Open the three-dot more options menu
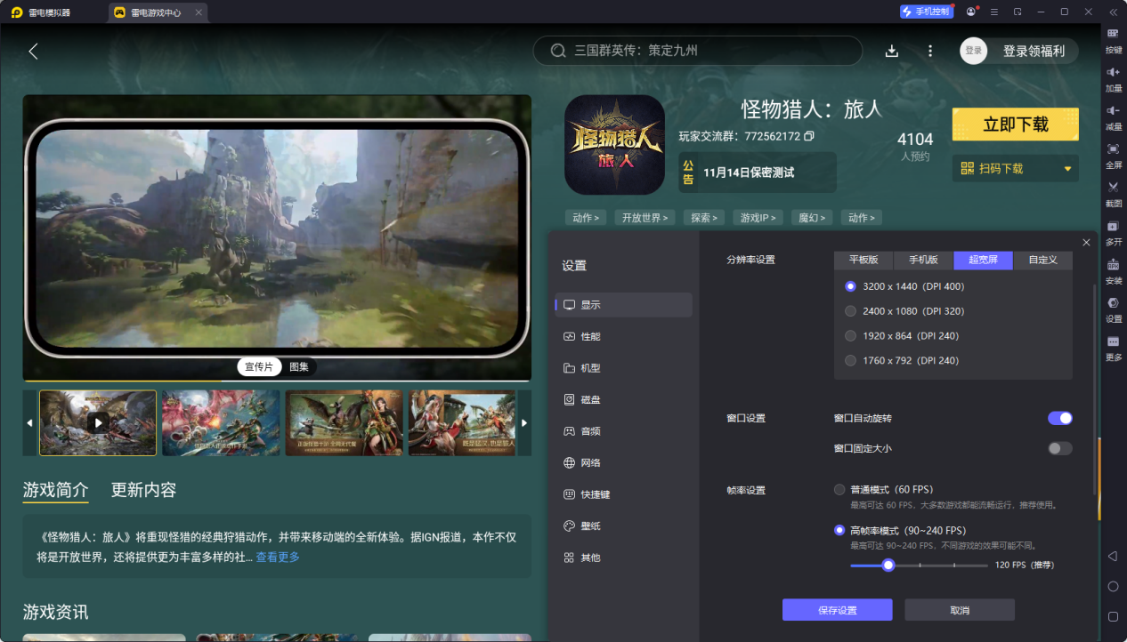This screenshot has width=1127, height=642. pyautogui.click(x=930, y=51)
